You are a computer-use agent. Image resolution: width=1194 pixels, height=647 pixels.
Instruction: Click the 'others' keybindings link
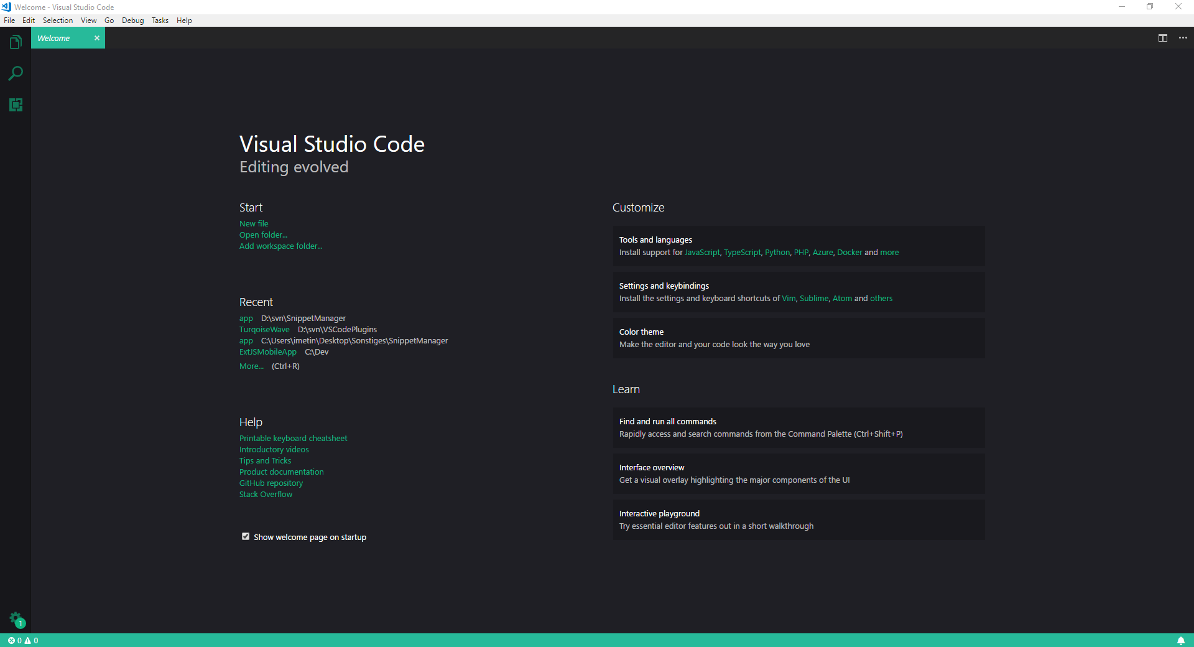pos(881,299)
